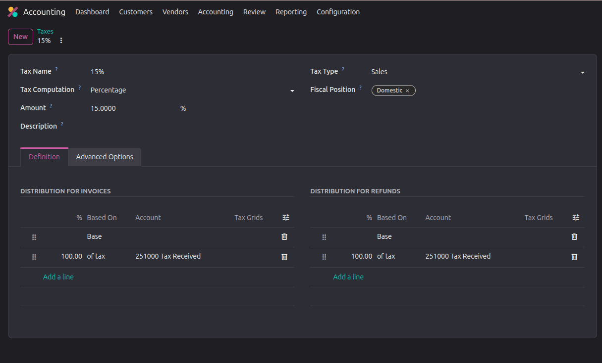
Task: Click Based On header in invoices table
Action: 102,218
